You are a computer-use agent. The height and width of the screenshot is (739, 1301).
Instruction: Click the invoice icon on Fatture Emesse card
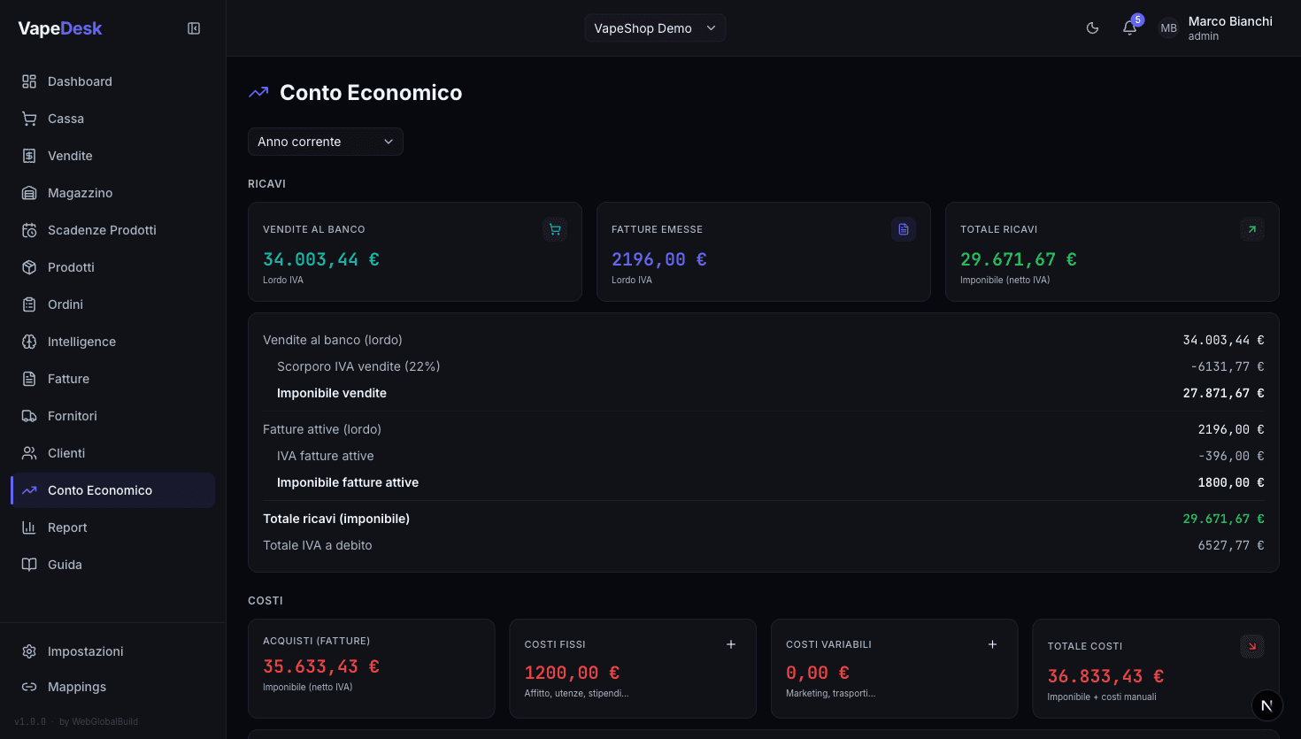pos(904,228)
